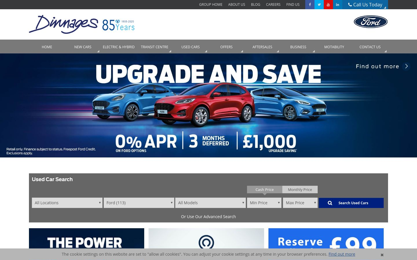Viewport: 417px width, 260px height.
Task: Expand the Business menu
Action: tap(298, 47)
